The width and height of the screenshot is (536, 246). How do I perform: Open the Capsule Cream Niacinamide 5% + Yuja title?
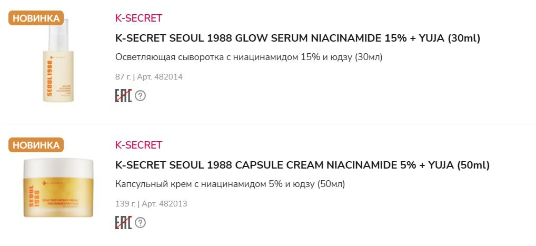tap(302, 165)
